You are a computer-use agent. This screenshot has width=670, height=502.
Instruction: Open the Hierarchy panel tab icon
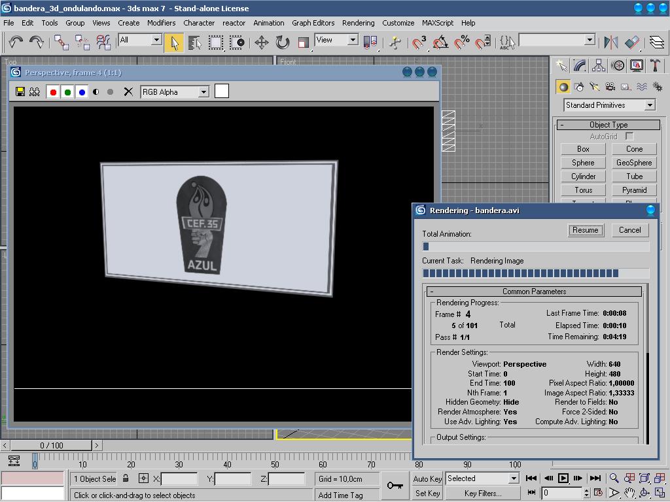coord(599,65)
